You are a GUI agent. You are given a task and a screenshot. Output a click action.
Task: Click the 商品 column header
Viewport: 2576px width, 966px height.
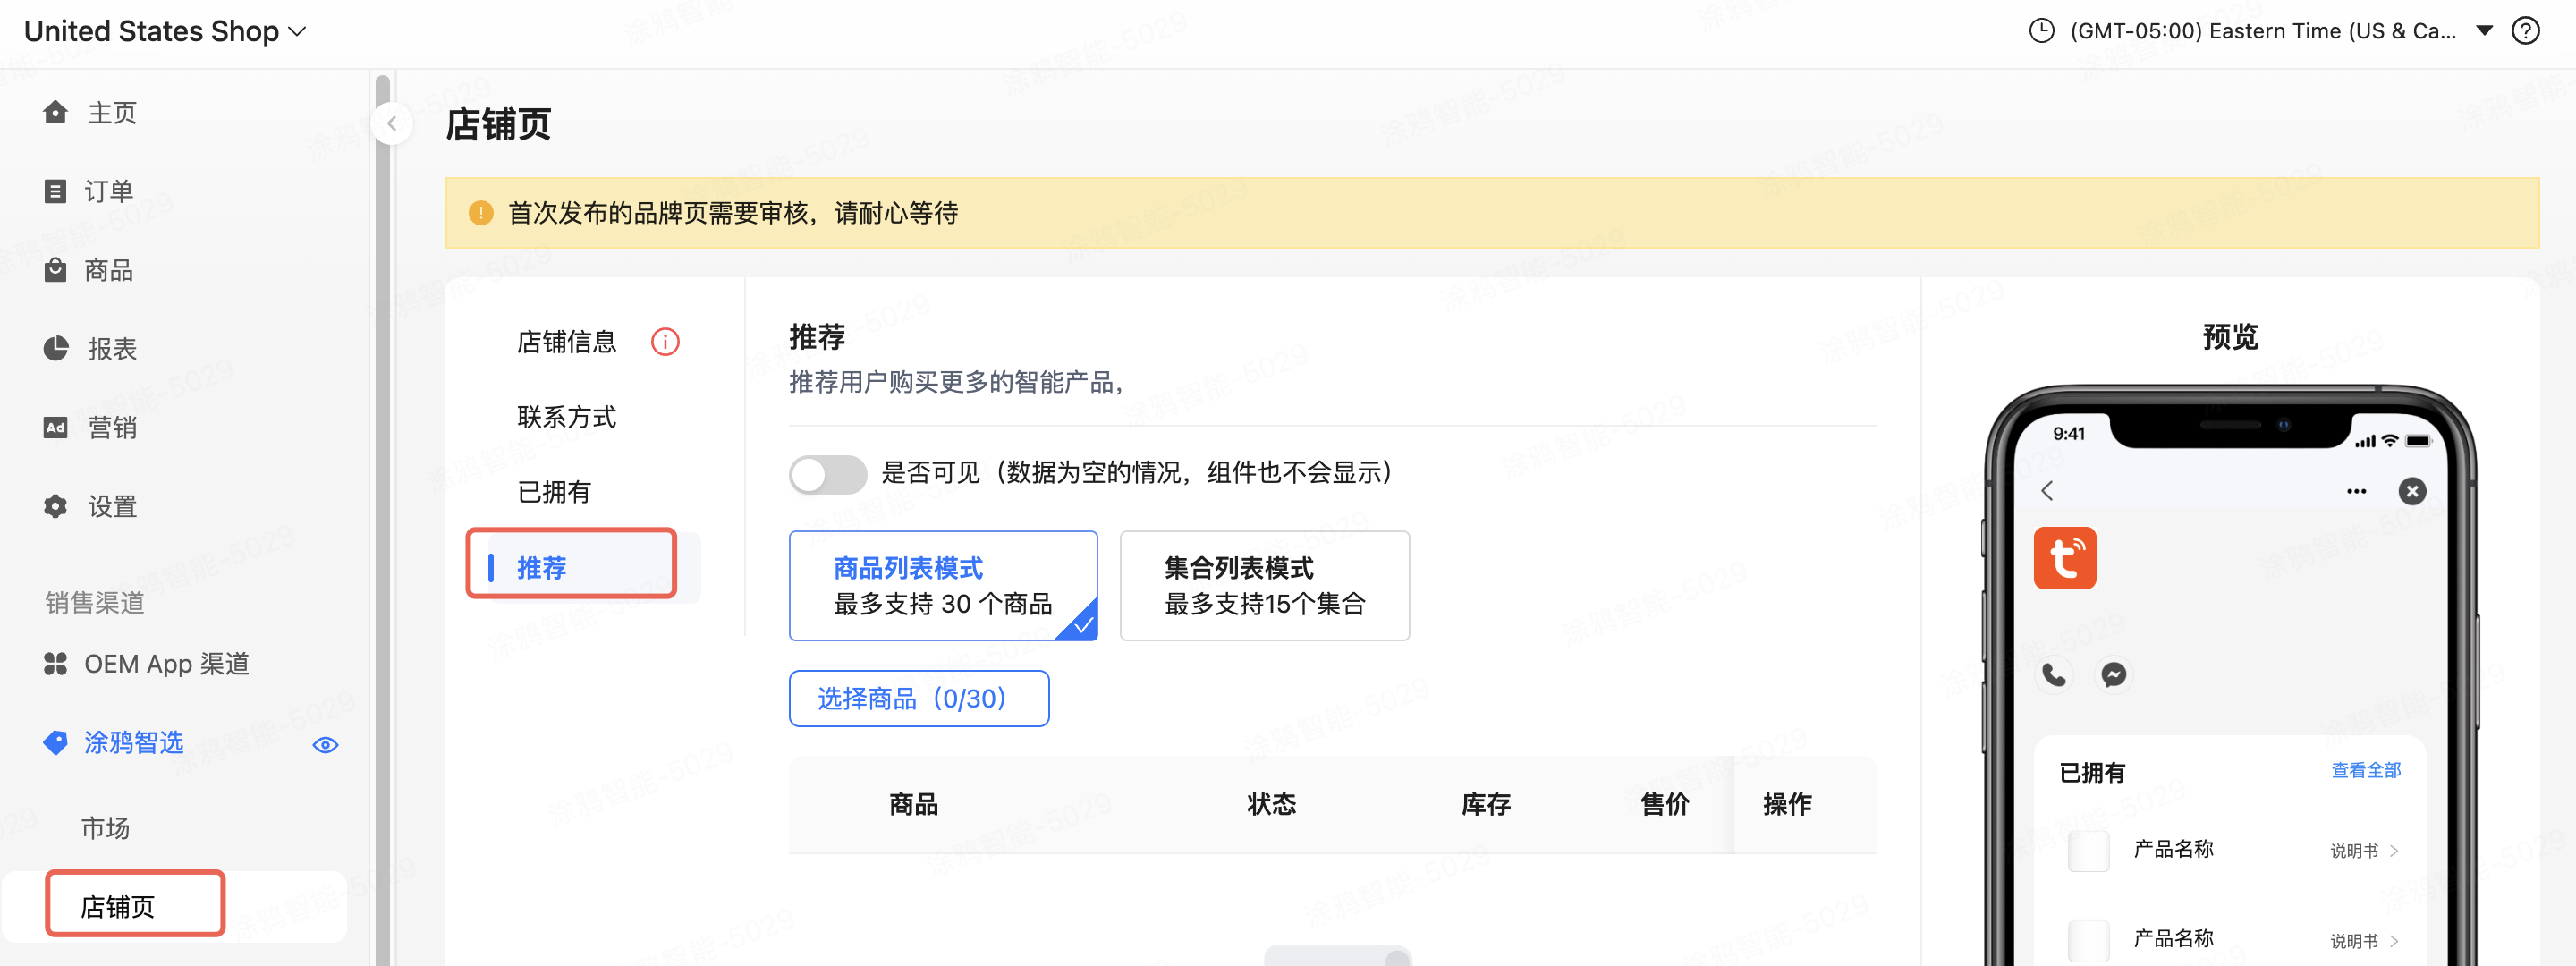click(914, 804)
